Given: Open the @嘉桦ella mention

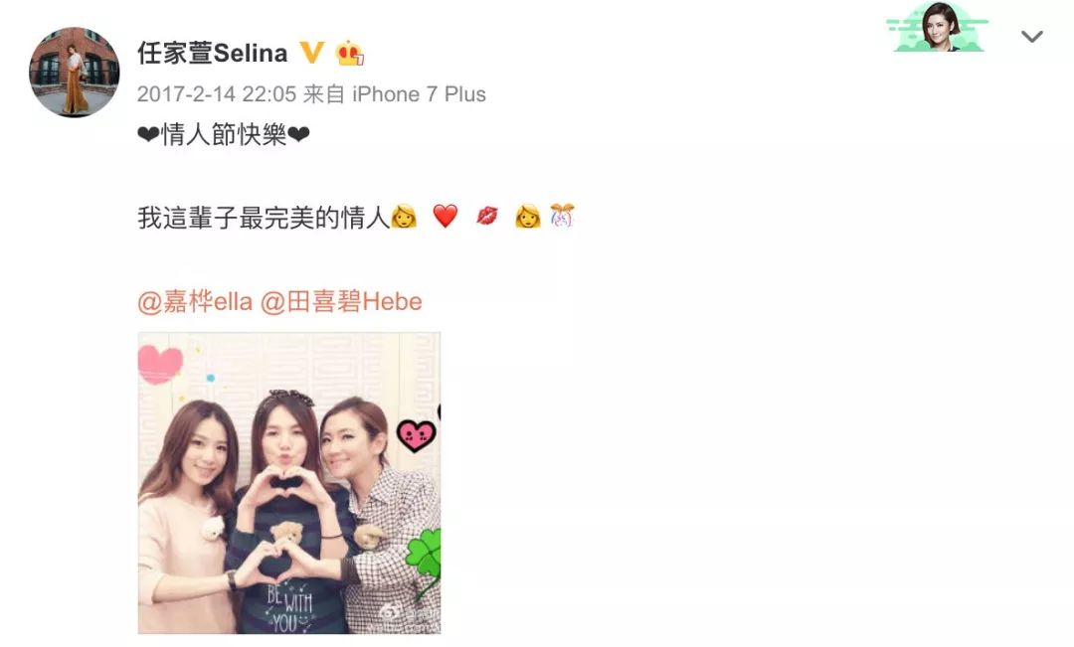Looking at the screenshot, I should [195, 301].
